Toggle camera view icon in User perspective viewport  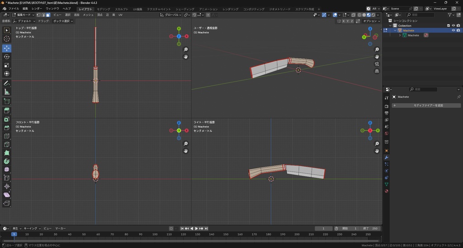[x=377, y=64]
